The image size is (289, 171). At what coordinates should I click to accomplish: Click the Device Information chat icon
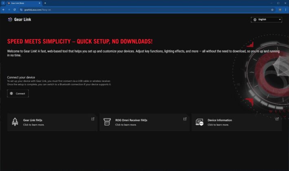[199, 122]
